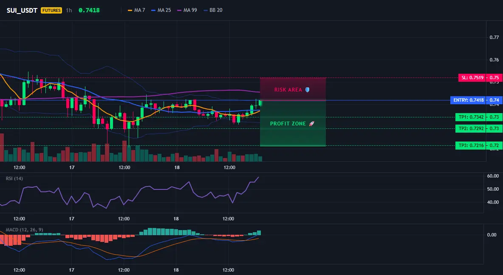The width and height of the screenshot is (503, 275).
Task: Click the rocket icon beside PROFIT ZONE
Action: coord(311,124)
